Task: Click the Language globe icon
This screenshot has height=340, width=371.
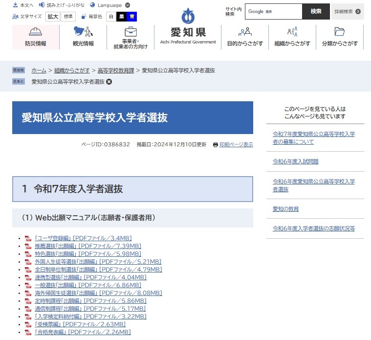Action: click(x=92, y=5)
